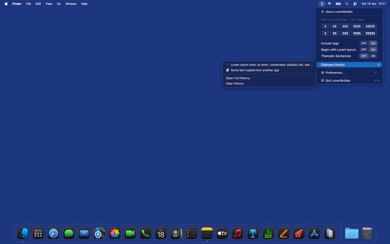Launch Keynote from the Dock

coord(253,233)
